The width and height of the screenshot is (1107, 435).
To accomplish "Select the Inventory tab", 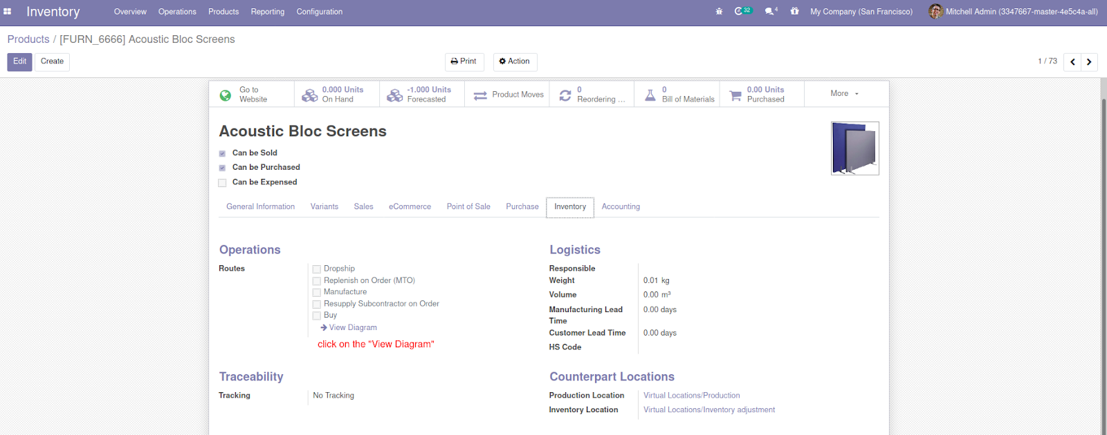I will point(570,207).
